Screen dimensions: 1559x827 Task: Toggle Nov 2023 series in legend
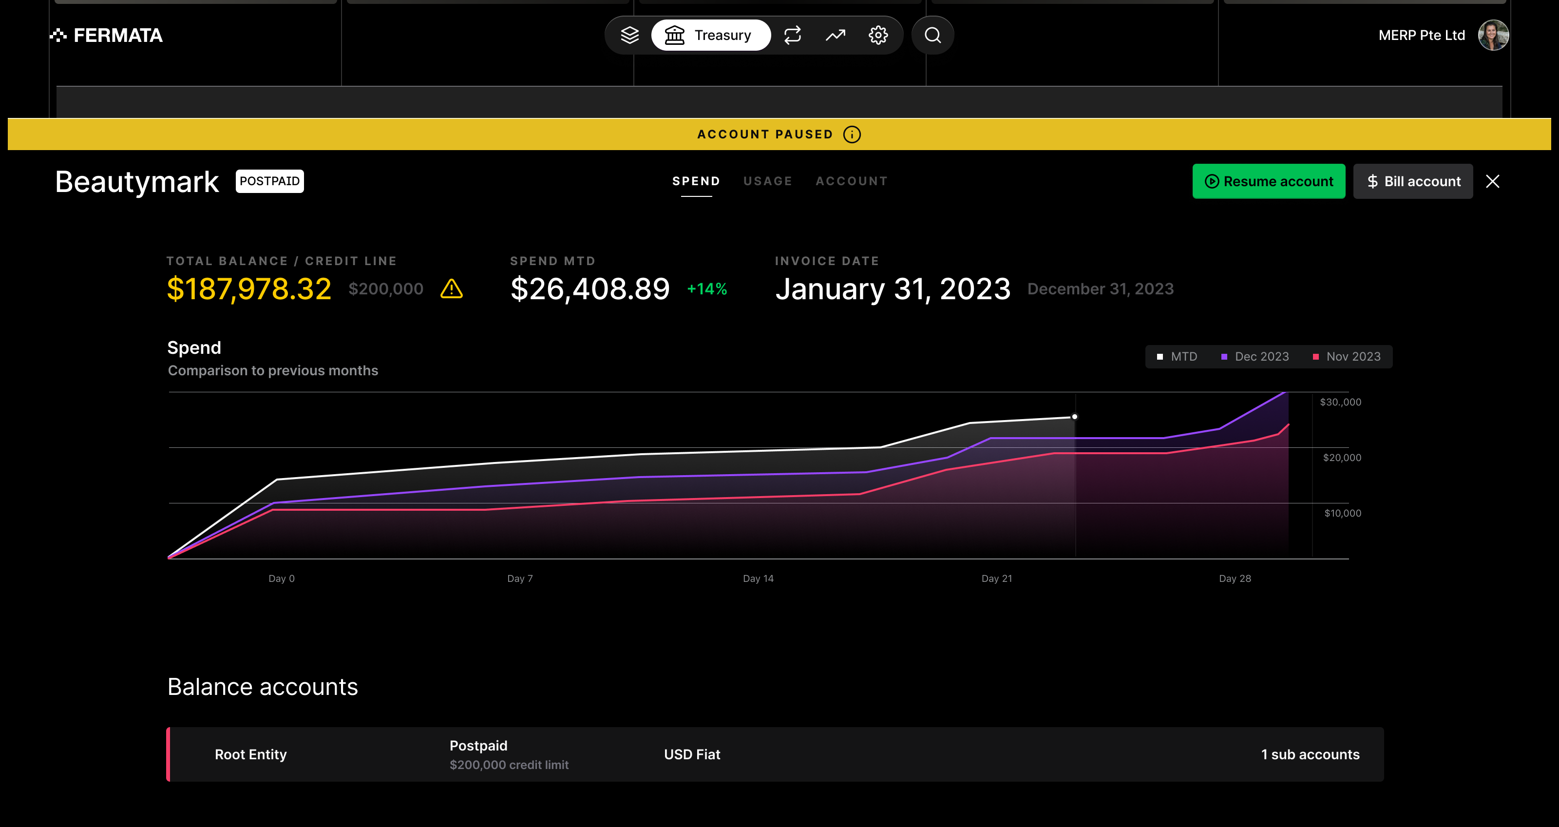pos(1347,357)
